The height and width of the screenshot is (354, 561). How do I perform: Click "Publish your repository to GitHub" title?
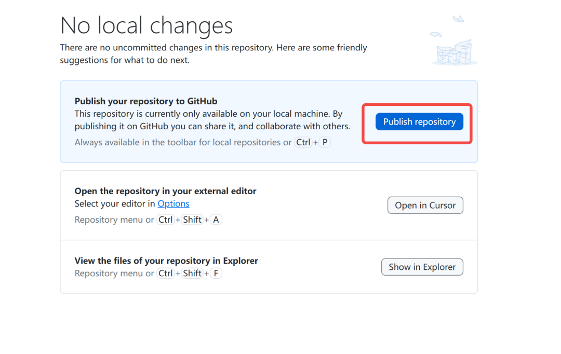tap(146, 101)
